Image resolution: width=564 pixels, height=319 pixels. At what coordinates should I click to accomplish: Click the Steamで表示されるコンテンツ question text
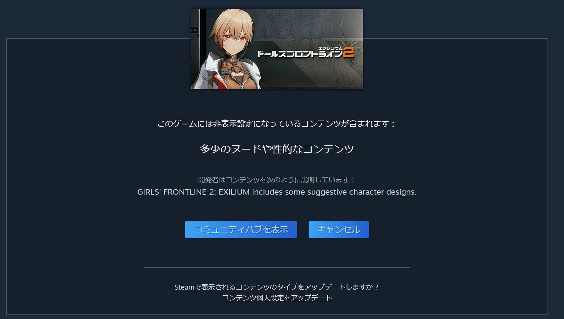click(277, 287)
